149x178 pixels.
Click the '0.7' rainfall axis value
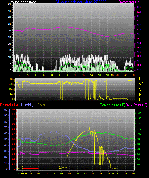coord(13,134)
